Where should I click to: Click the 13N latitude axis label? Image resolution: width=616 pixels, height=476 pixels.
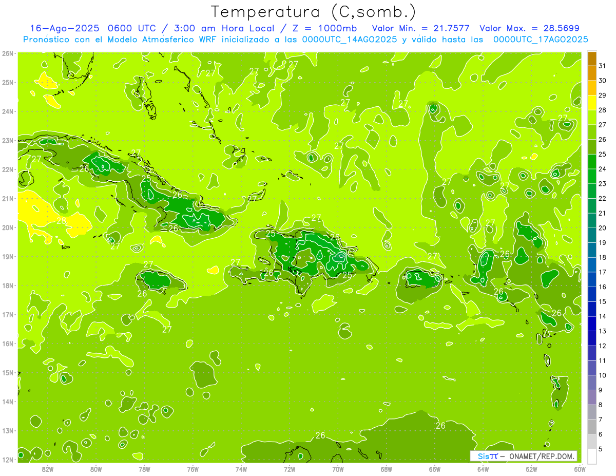pos(8,430)
